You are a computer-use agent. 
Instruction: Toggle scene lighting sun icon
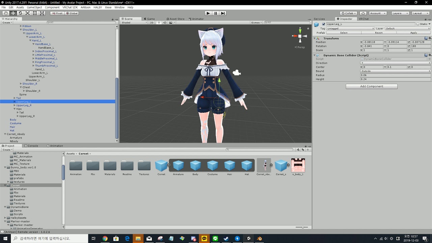159,23
